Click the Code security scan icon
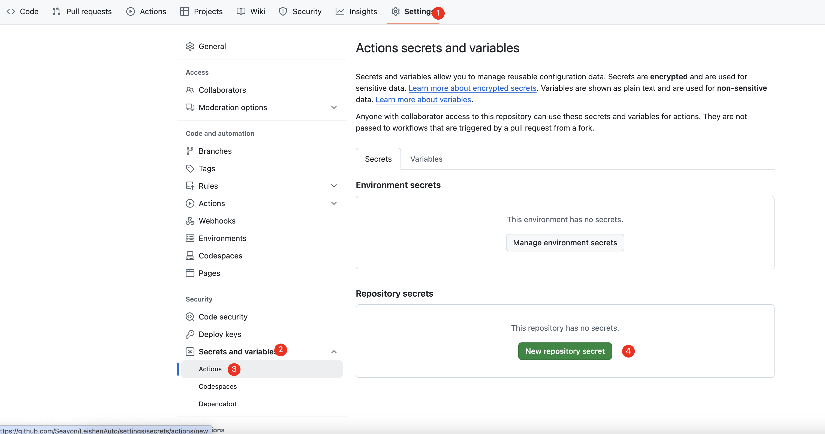 tap(190, 317)
